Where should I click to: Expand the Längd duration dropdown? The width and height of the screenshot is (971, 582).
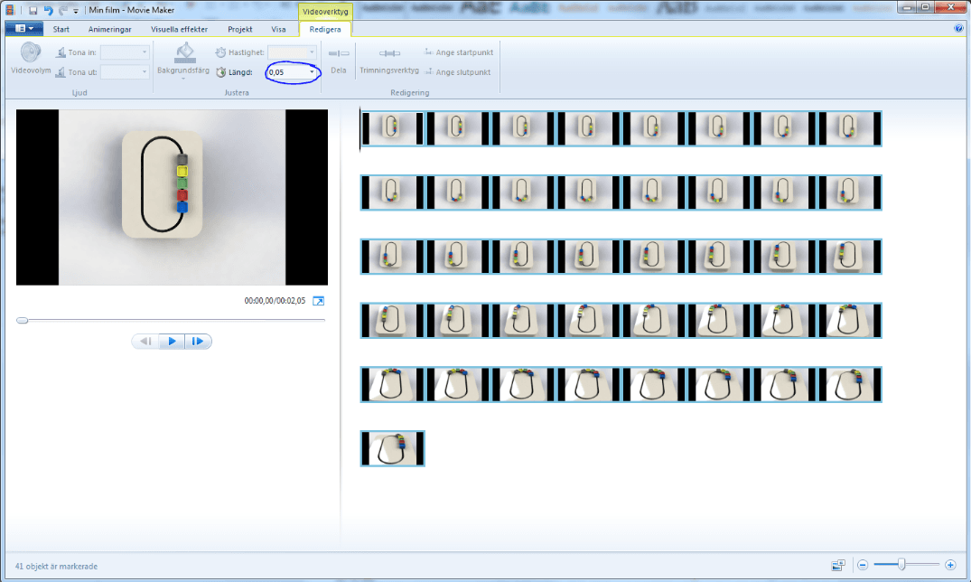(x=310, y=72)
